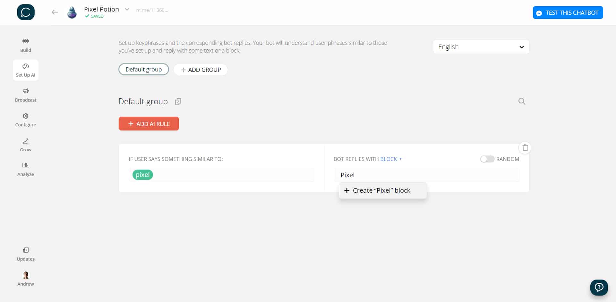Image resolution: width=616 pixels, height=302 pixels.
Task: Click the Default group heading text
Action: pyautogui.click(x=143, y=101)
